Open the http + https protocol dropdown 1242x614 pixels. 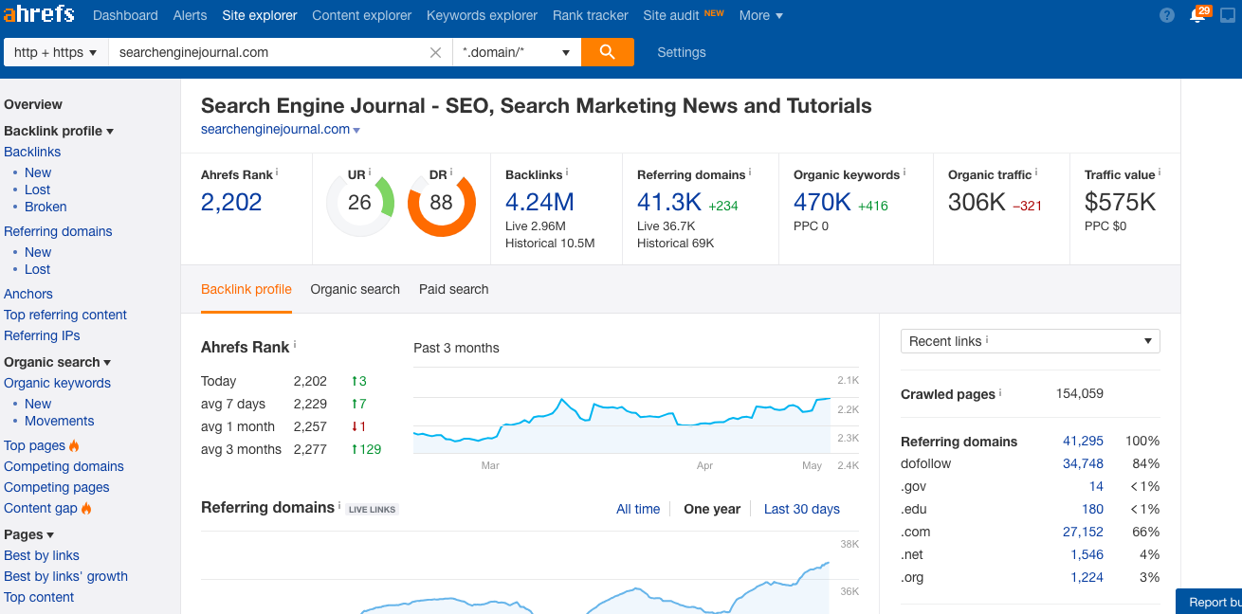(x=57, y=53)
